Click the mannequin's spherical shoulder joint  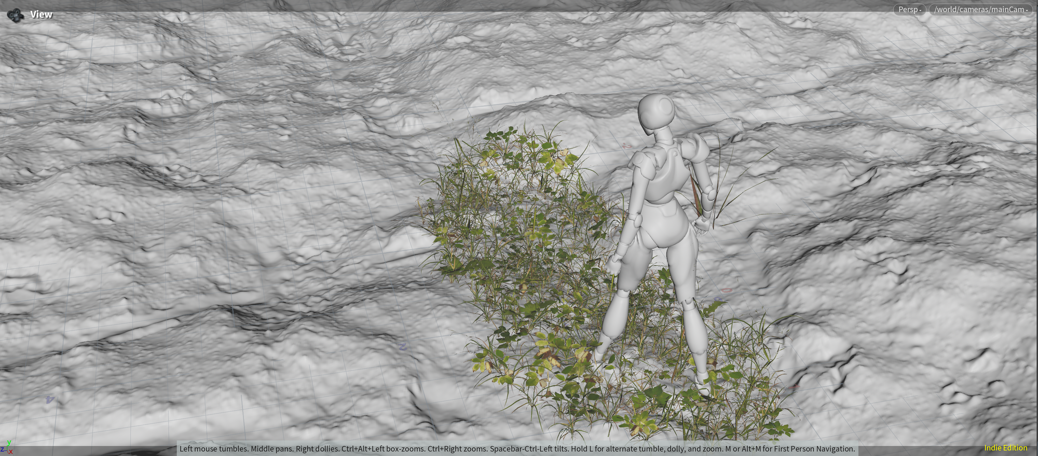coord(695,148)
